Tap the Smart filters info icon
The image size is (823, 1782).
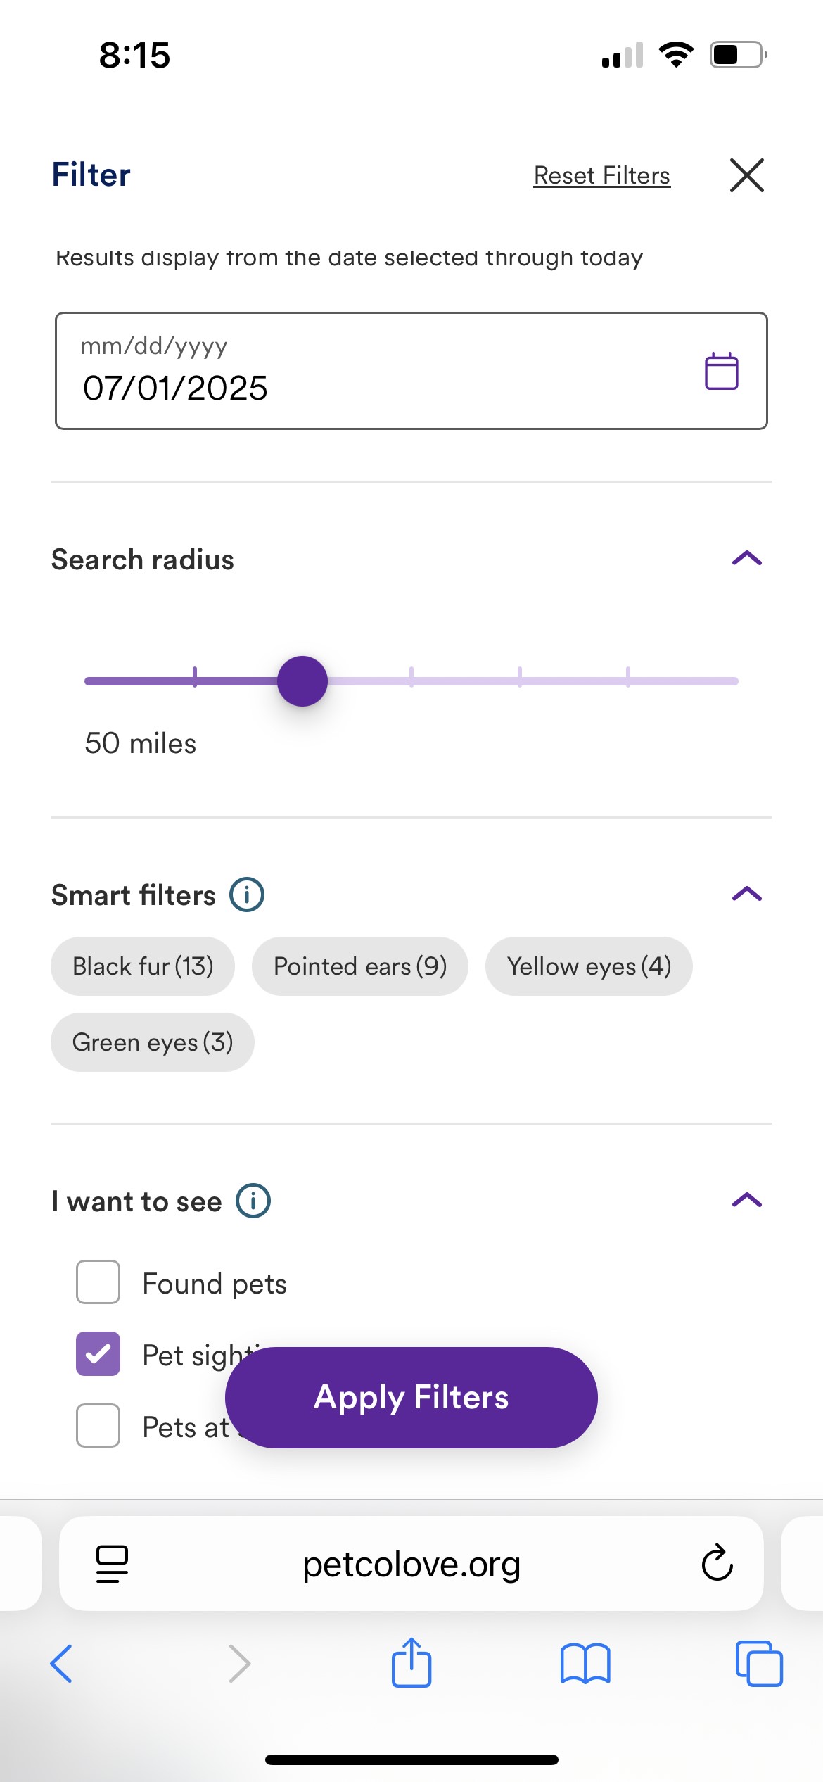247,895
